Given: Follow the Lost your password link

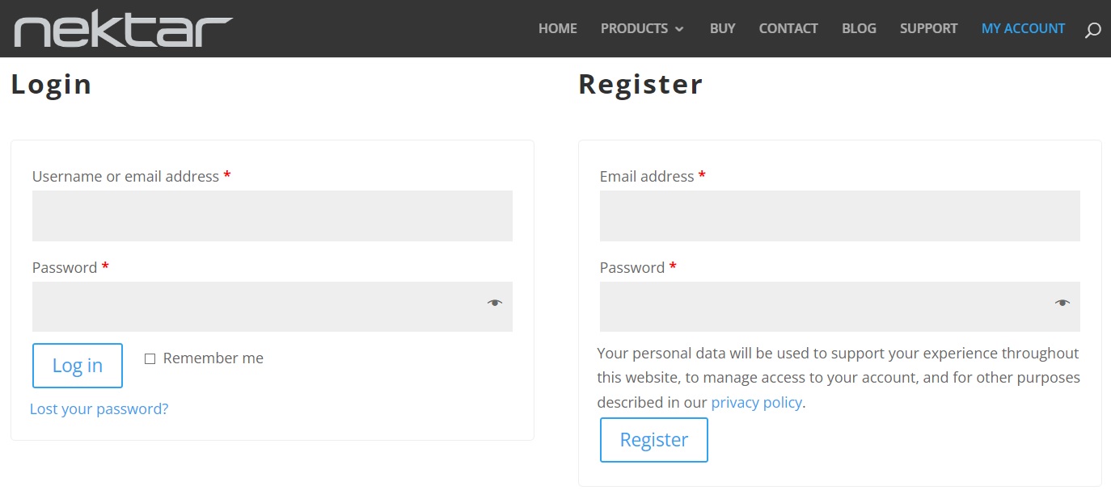Looking at the screenshot, I should click(99, 409).
